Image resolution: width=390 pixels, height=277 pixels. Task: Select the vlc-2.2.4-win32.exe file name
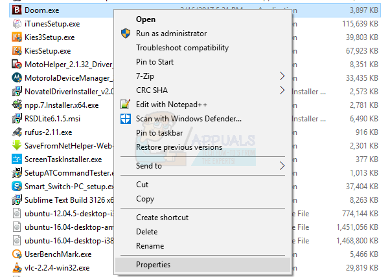(57, 268)
